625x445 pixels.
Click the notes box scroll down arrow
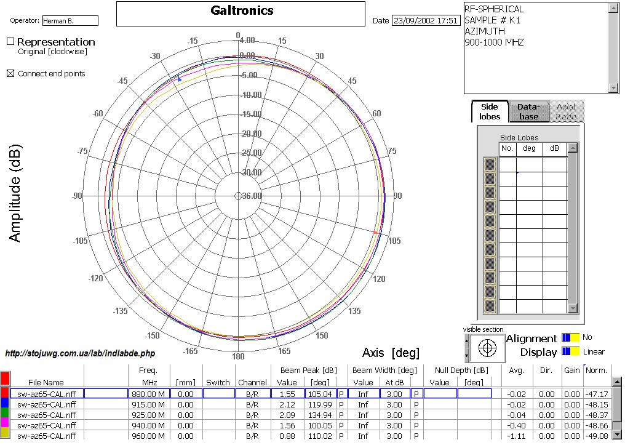[x=613, y=88]
